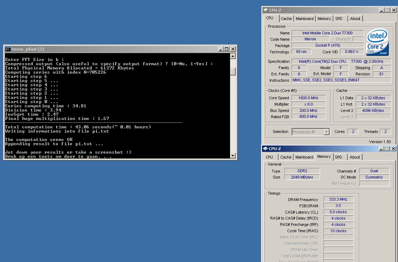398x262 pixels.
Task: Open About tab in lower CPU-Z window
Action: (355, 157)
